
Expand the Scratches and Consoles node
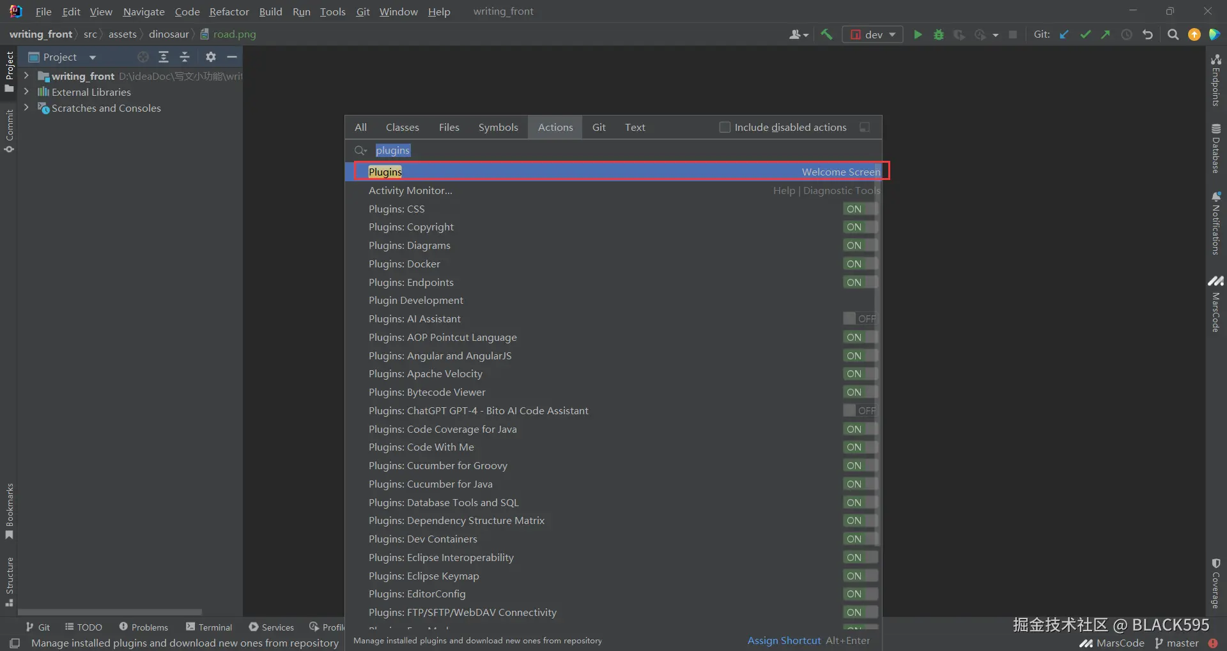(26, 108)
